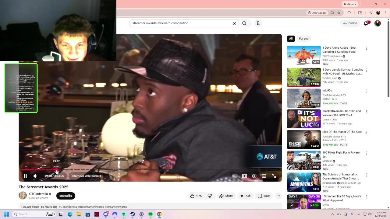Open the Create button menu

pos(350,23)
